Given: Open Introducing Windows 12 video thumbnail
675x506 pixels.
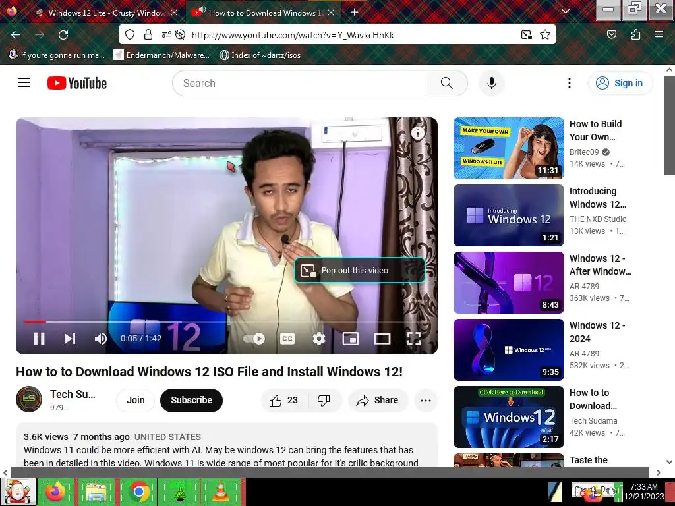Looking at the screenshot, I should (x=508, y=215).
